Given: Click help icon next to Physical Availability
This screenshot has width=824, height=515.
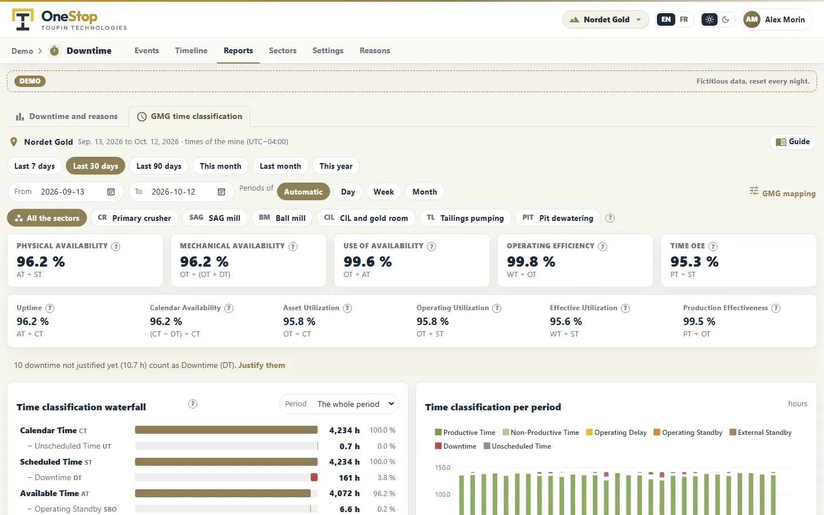Looking at the screenshot, I should tap(116, 247).
